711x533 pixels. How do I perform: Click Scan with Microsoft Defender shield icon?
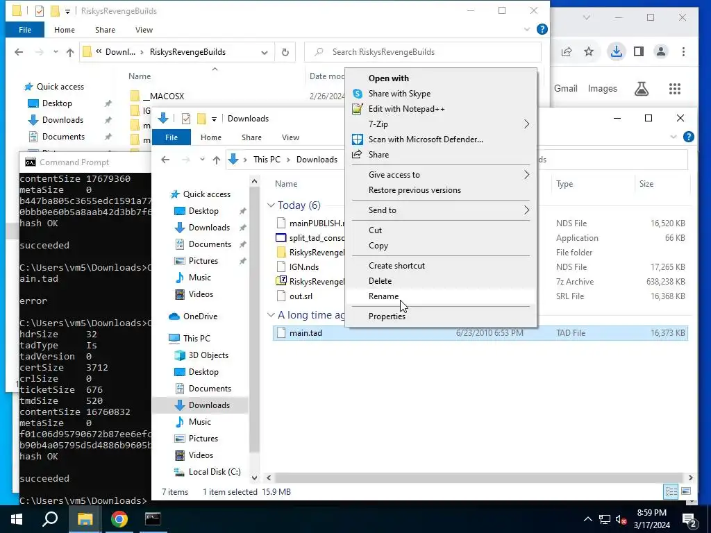(358, 139)
